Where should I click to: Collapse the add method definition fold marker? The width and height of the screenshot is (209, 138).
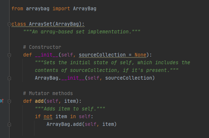tap(9, 101)
